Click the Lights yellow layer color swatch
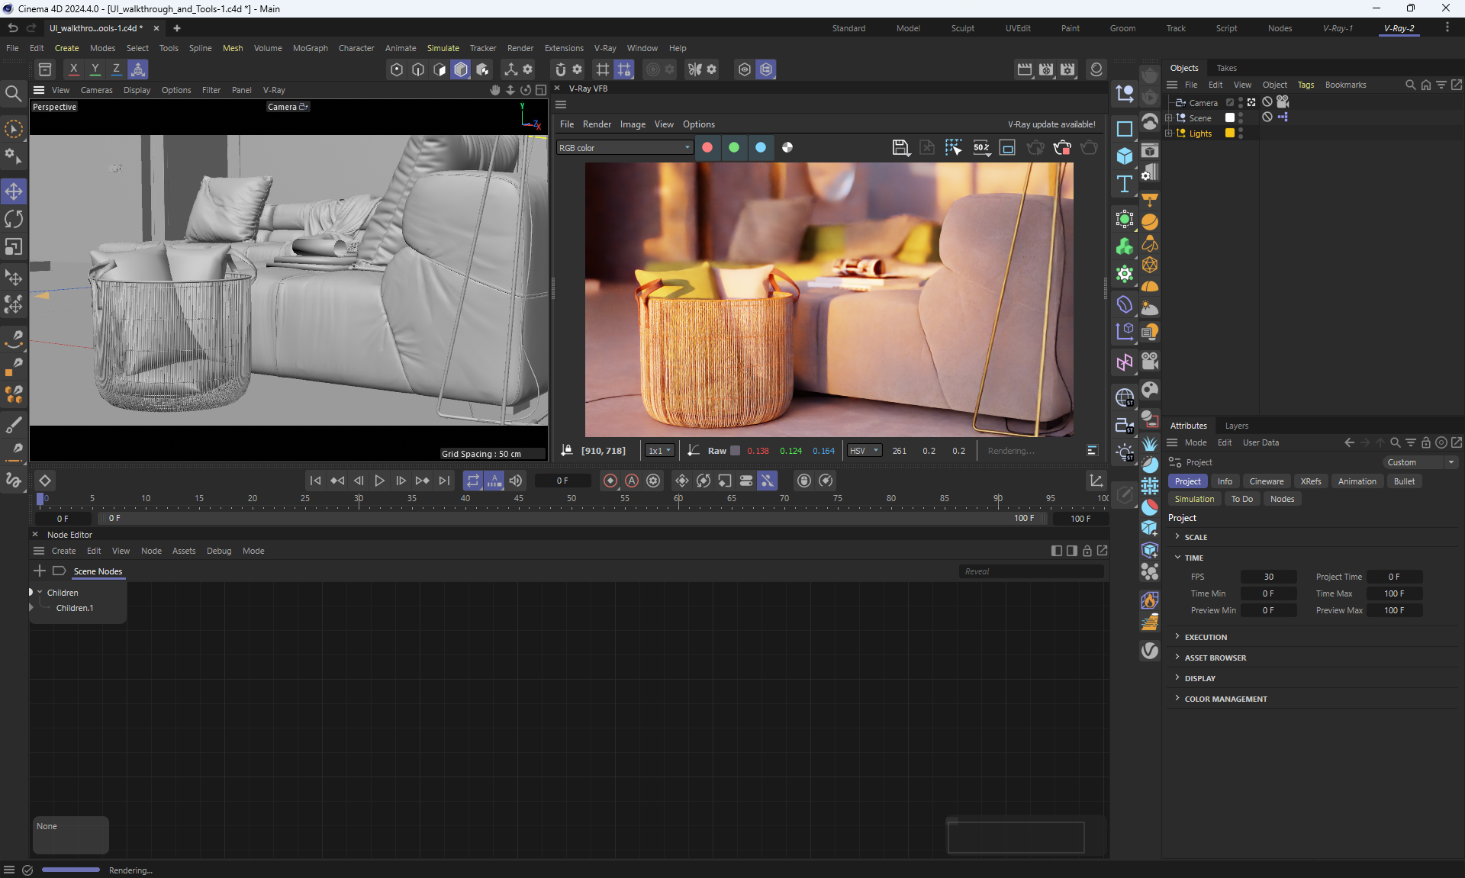The height and width of the screenshot is (878, 1465). click(1230, 133)
